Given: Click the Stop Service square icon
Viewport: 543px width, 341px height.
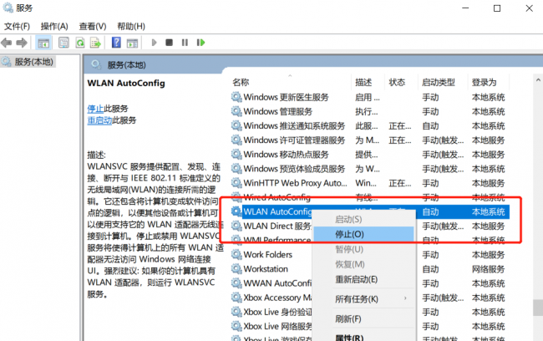Looking at the screenshot, I should point(169,43).
